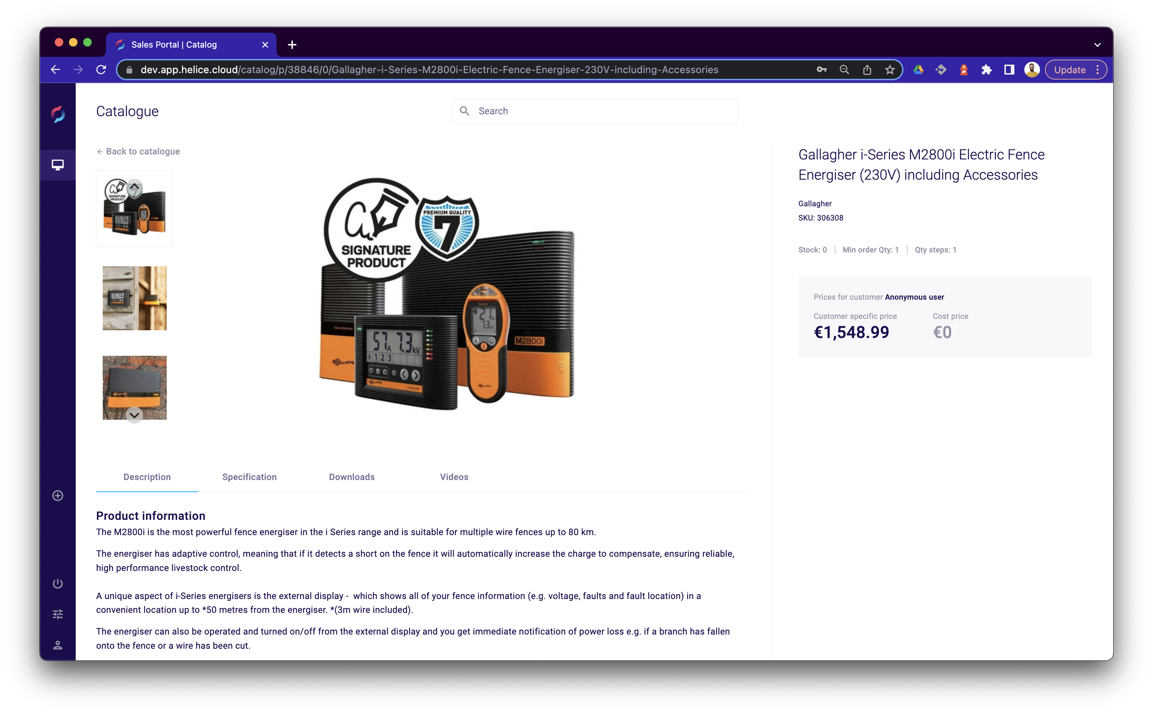The height and width of the screenshot is (713, 1153).
Task: Click the page reload icon
Action: click(x=101, y=70)
